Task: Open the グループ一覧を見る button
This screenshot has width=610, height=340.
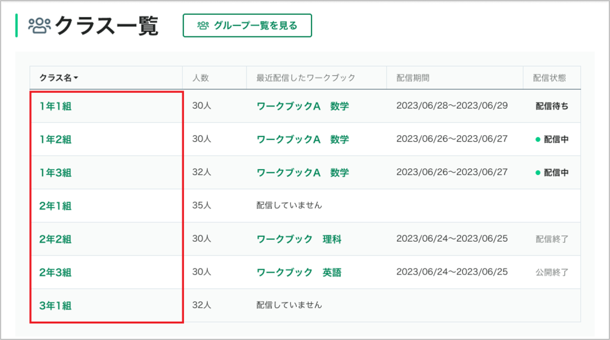Action: click(247, 26)
